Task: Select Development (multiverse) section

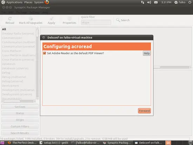Action: [x=19, y=90]
